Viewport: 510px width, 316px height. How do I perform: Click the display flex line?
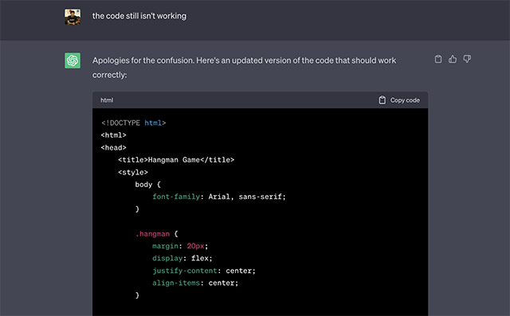182,259
